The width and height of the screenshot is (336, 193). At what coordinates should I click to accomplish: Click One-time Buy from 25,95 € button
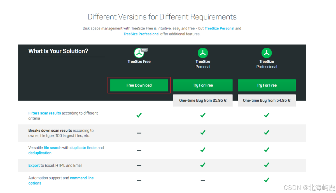tap(203, 100)
